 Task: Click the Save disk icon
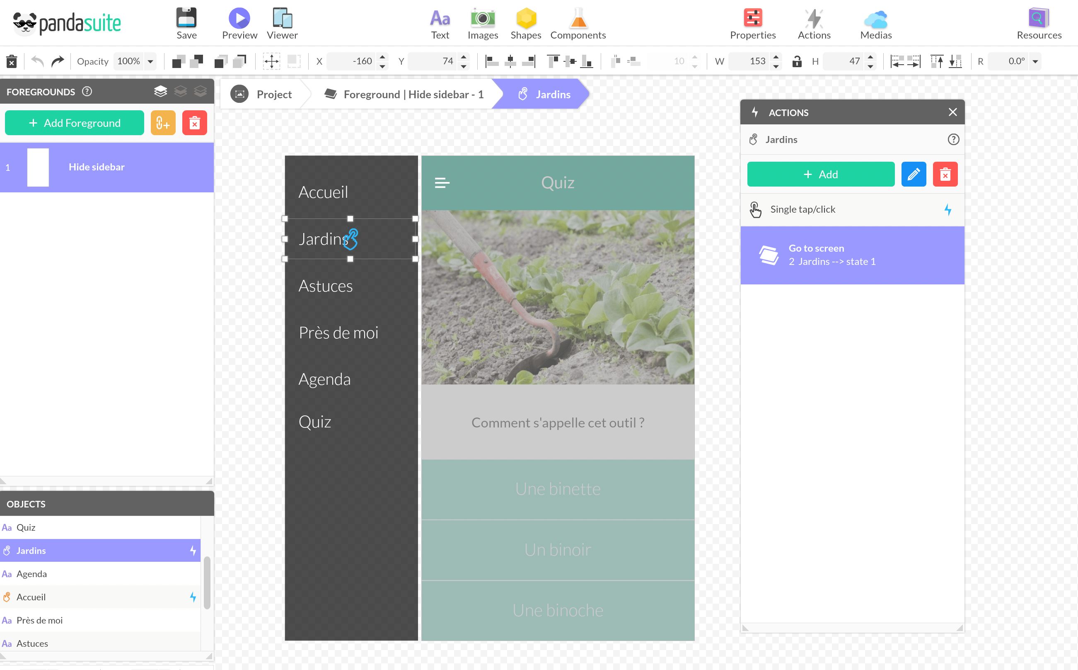point(186,18)
